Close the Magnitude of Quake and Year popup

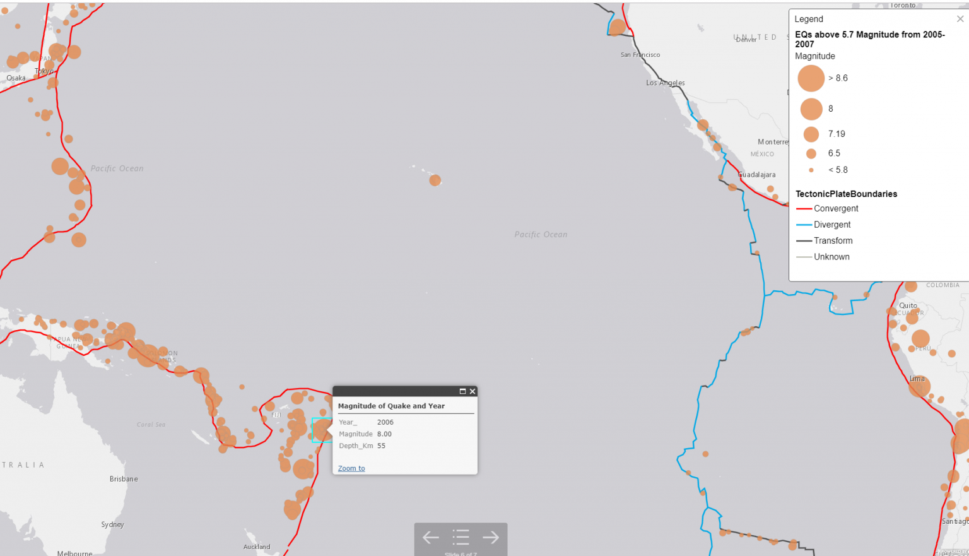(x=472, y=391)
